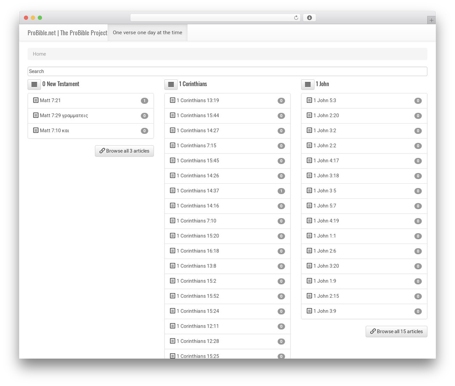Open the 1 John category heading
Screen dimensions: 455x386
(x=322, y=84)
